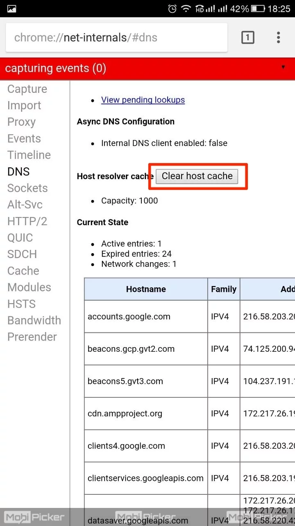Select the address bar URL field

coord(116,38)
